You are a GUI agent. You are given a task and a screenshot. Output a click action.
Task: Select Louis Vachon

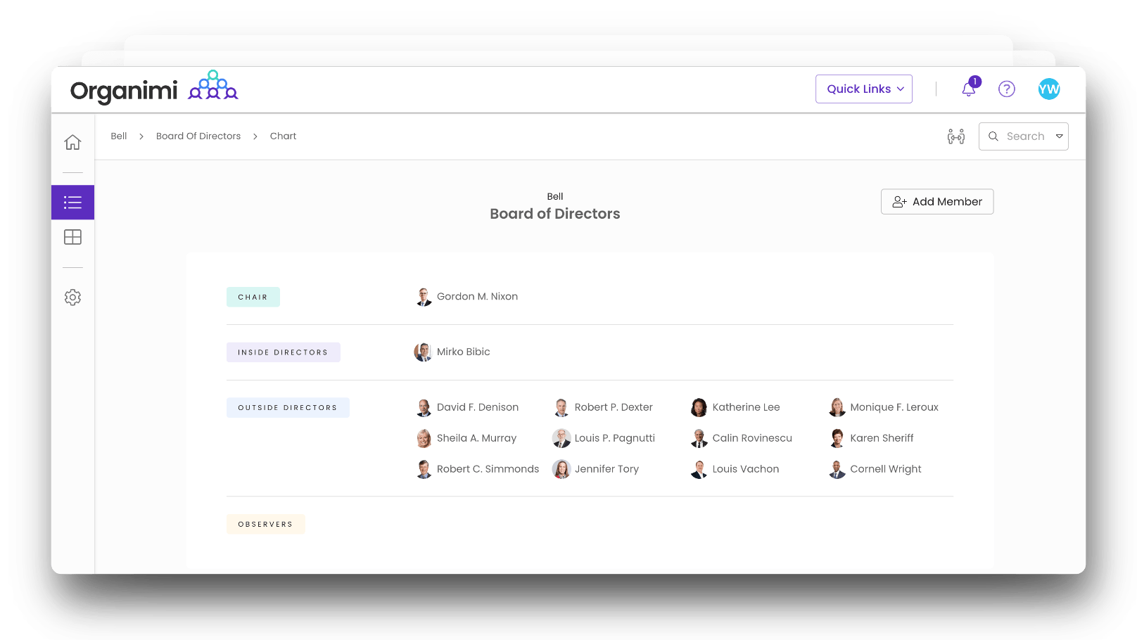tap(746, 469)
